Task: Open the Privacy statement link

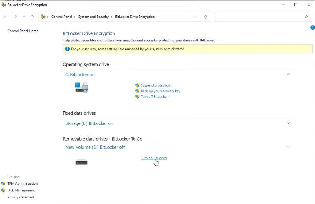Action: pos(21,197)
